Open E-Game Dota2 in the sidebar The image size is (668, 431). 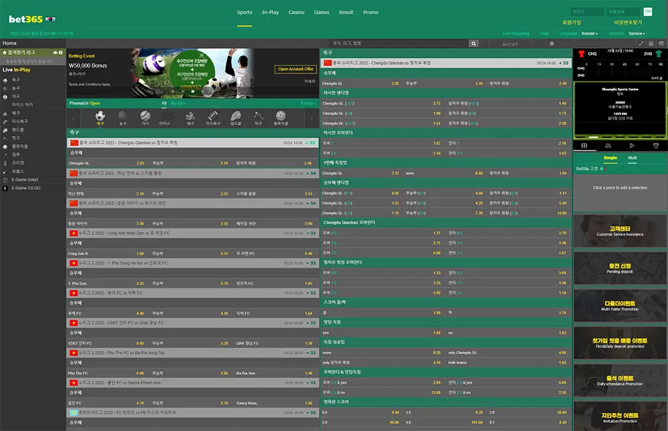[25, 180]
